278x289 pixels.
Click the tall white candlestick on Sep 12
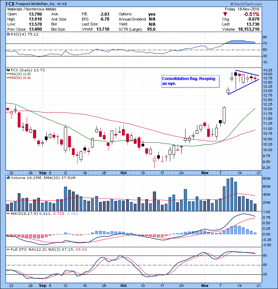click(x=65, y=139)
